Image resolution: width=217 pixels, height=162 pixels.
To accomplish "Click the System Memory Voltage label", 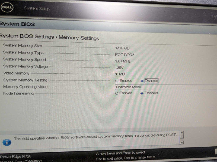I will tap(25, 66).
